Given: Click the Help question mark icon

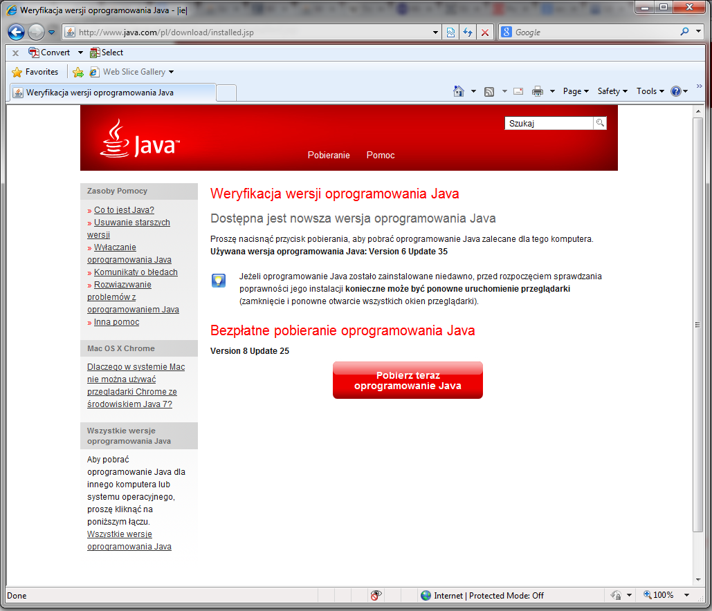Looking at the screenshot, I should [675, 91].
